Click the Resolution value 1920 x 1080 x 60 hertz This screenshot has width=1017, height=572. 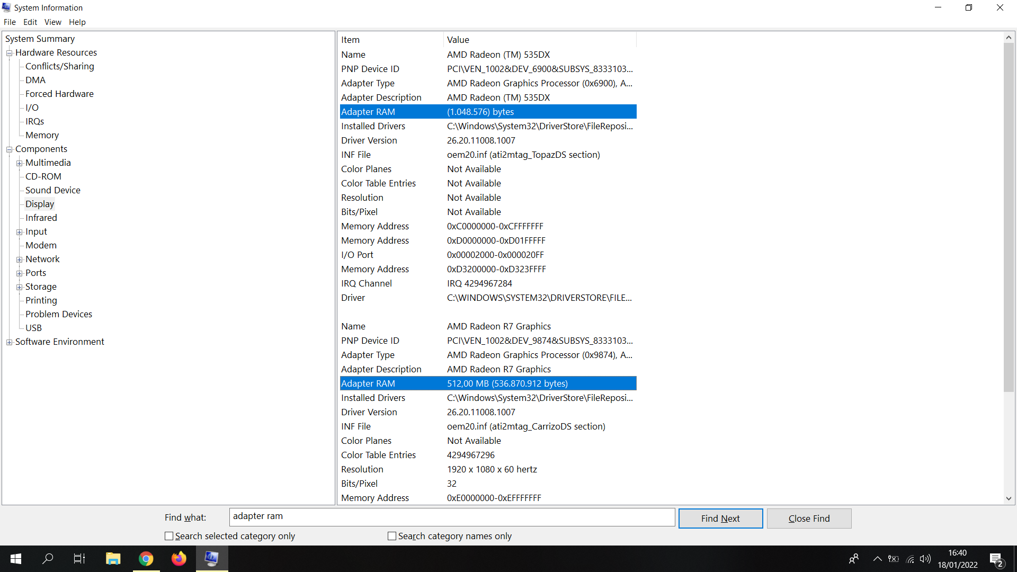(492, 469)
